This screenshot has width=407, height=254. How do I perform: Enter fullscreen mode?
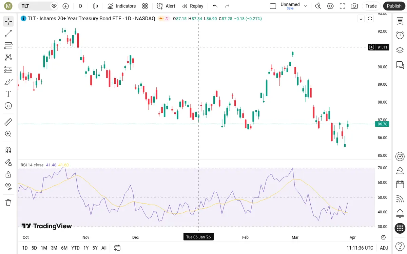click(343, 6)
